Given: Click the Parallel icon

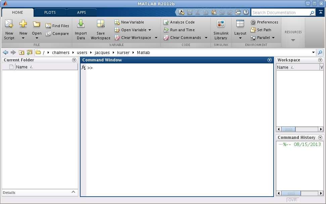Looking at the screenshot, I should 253,38.
